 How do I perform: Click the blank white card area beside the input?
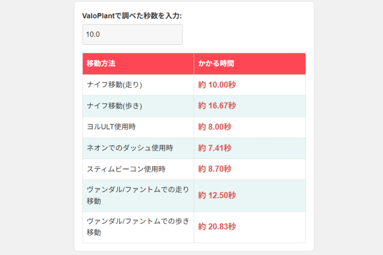click(247, 34)
